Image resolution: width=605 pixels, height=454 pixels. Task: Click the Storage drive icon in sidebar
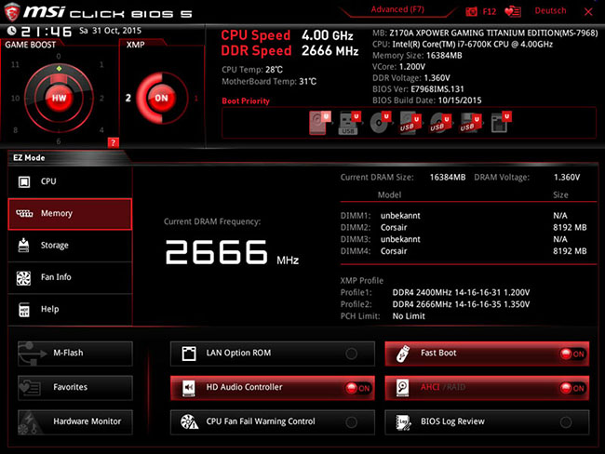(23, 246)
